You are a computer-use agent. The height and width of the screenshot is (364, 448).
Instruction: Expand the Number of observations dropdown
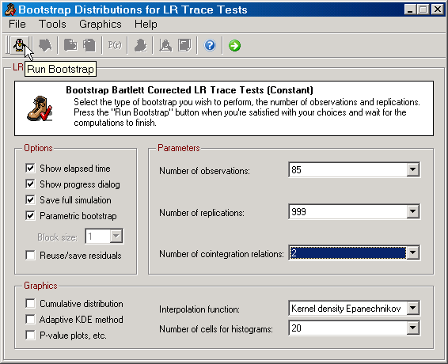click(x=413, y=169)
